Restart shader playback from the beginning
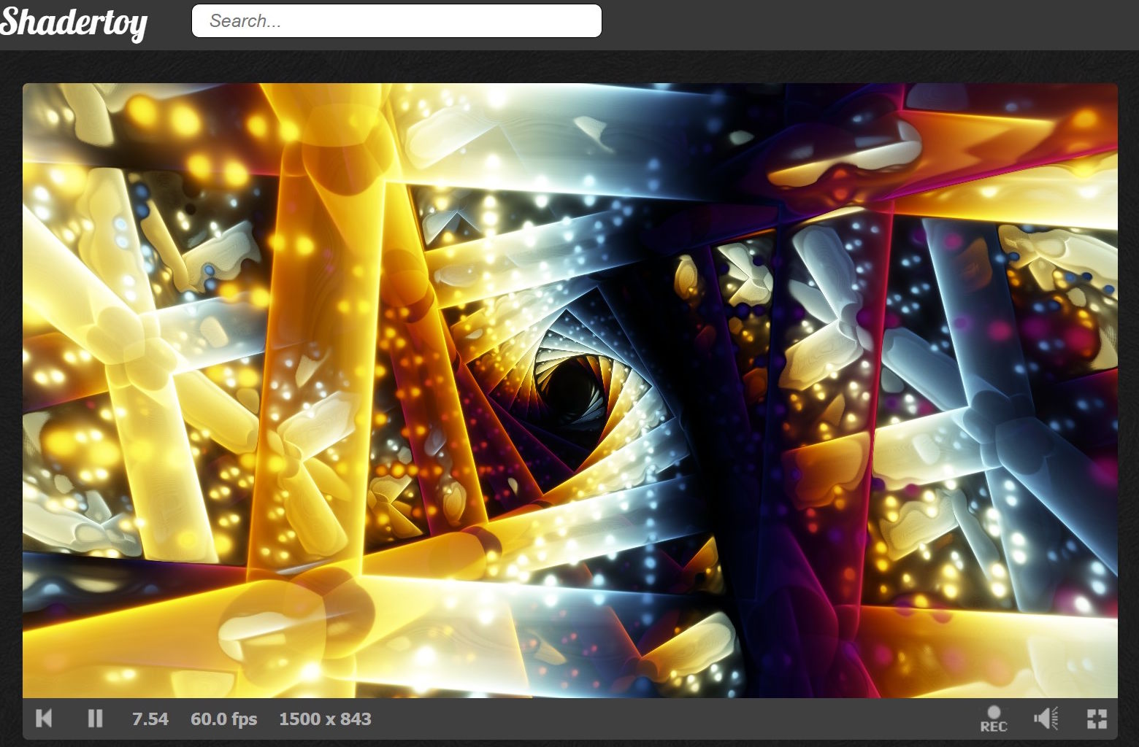The width and height of the screenshot is (1139, 747). (x=45, y=719)
